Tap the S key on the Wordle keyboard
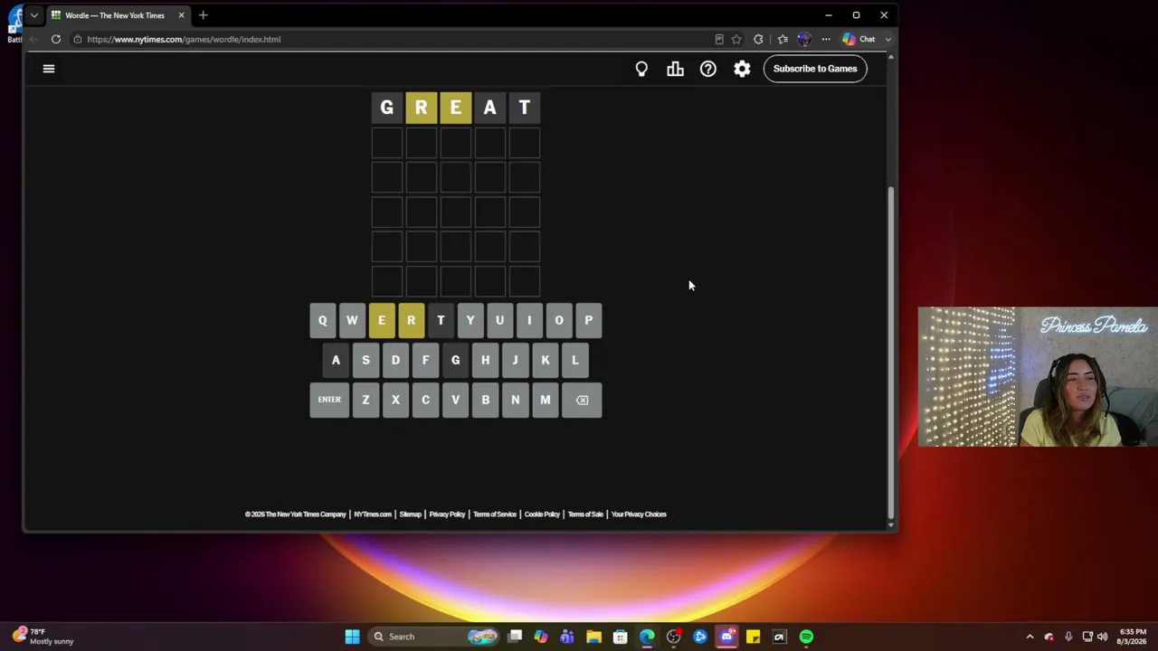Image resolution: width=1158 pixels, height=651 pixels. [x=365, y=360]
